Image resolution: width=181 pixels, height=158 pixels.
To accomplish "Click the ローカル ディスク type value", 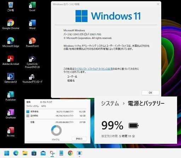I will (x=46, y=102).
